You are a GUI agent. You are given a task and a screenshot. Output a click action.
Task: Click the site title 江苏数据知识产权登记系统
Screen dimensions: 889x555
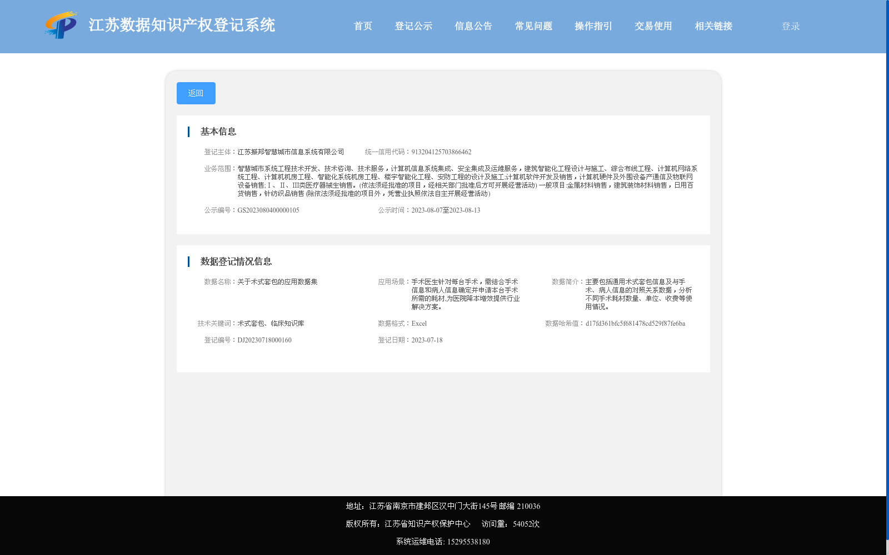182,25
